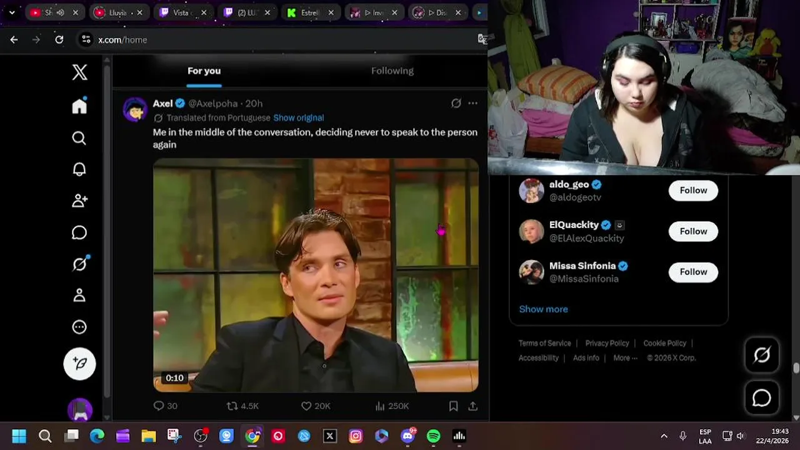800x450 pixels.
Task: Open the floating messages button on right
Action: point(762,397)
